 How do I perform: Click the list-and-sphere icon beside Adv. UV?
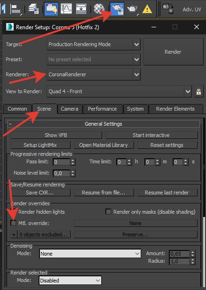tap(168, 8)
